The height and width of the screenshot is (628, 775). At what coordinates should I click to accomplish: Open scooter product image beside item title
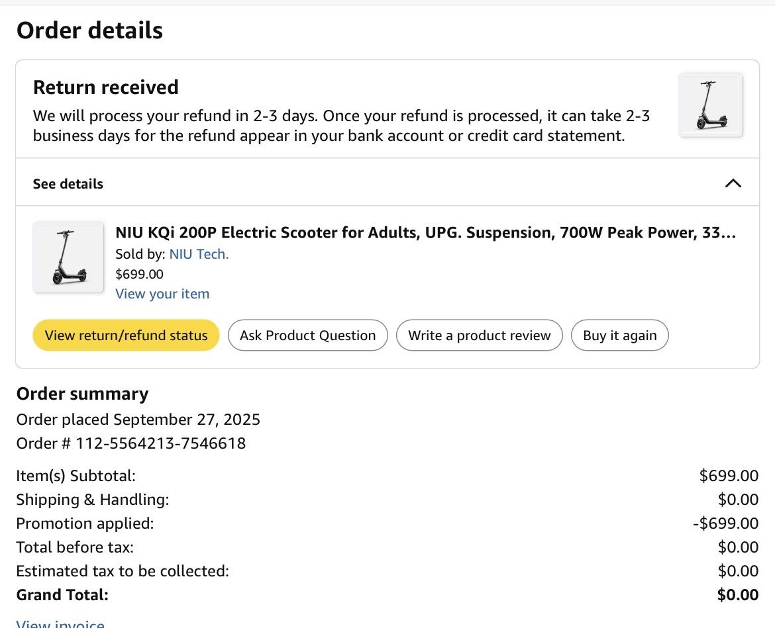tap(68, 257)
